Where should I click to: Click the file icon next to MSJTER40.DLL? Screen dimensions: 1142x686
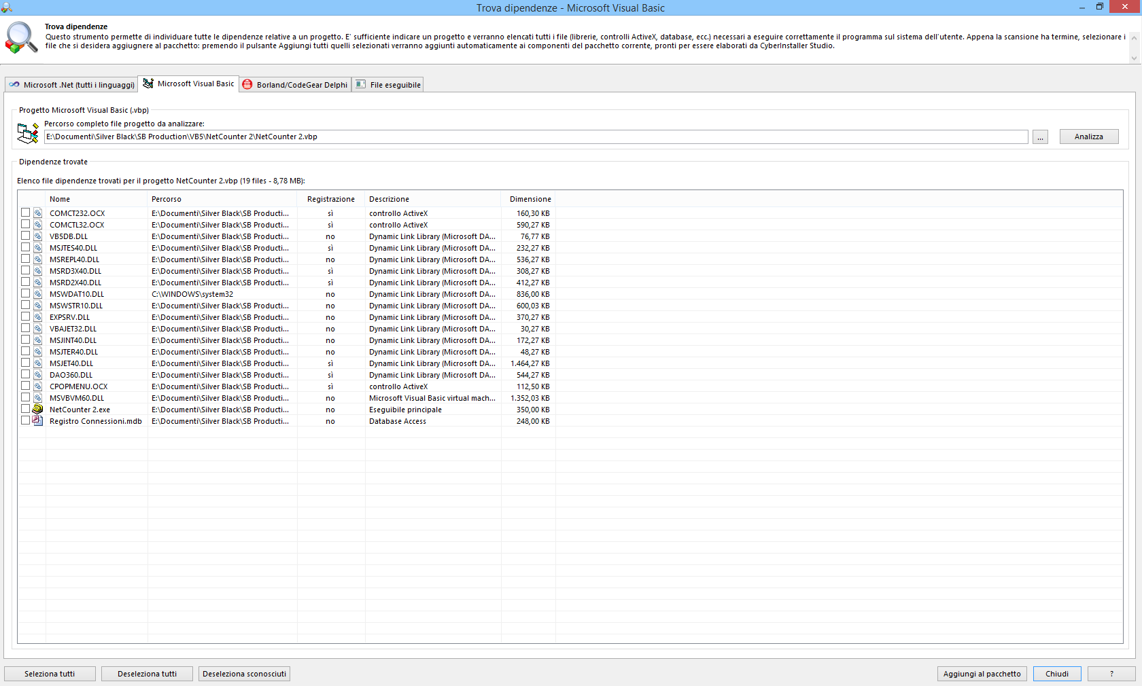click(38, 352)
